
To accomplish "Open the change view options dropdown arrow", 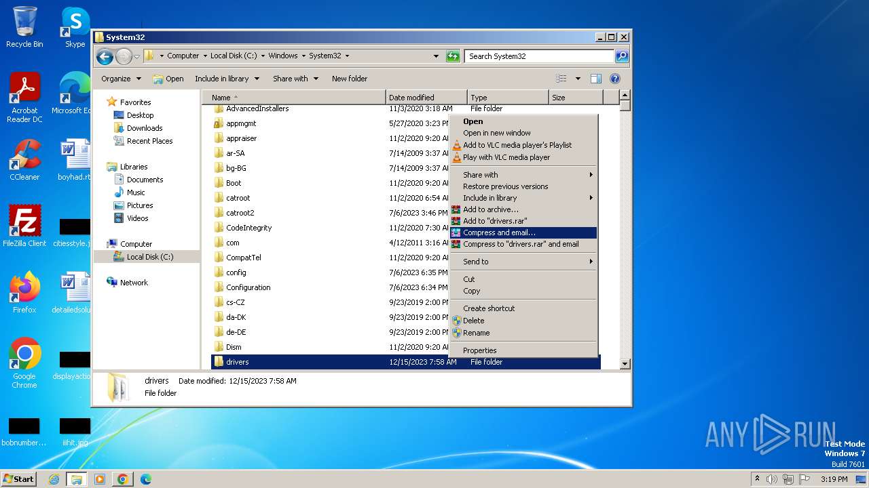I will (x=578, y=79).
